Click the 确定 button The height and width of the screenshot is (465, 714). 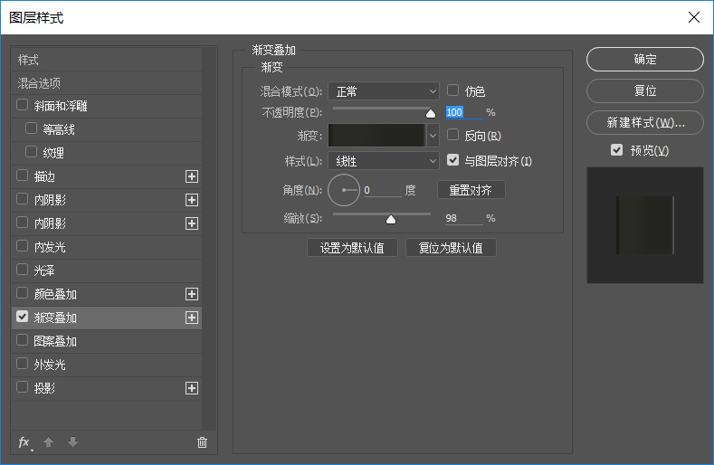coord(644,60)
